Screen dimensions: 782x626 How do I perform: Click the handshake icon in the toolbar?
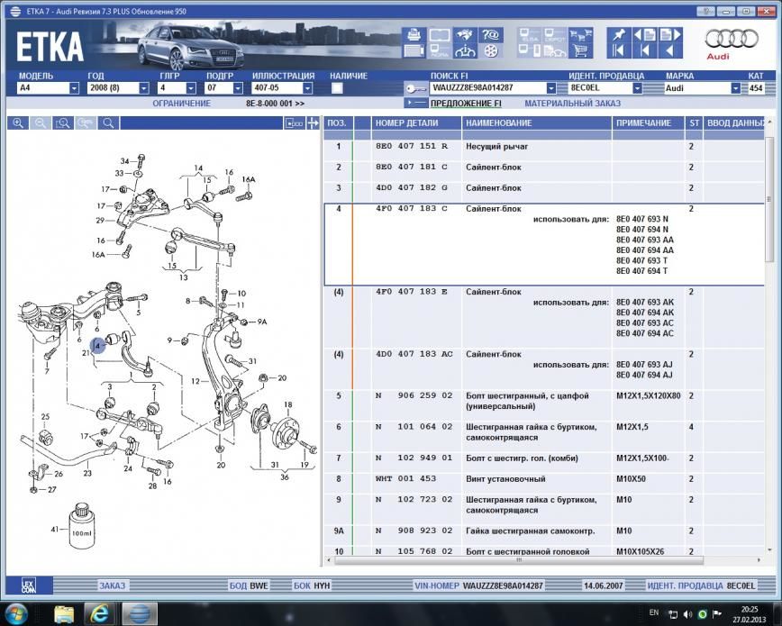click(466, 35)
